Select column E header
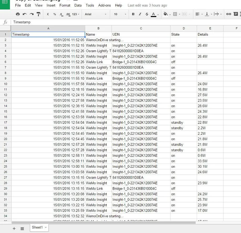The image size is (241, 233). tap(210, 28)
